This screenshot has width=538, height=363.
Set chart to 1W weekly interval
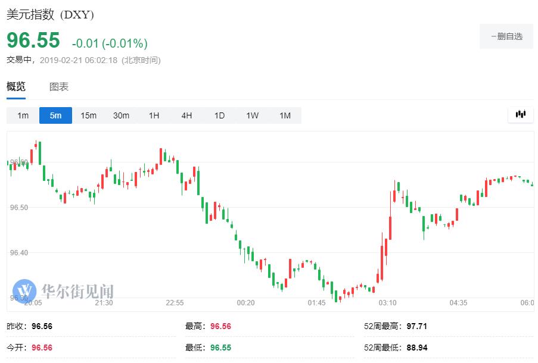(x=252, y=115)
